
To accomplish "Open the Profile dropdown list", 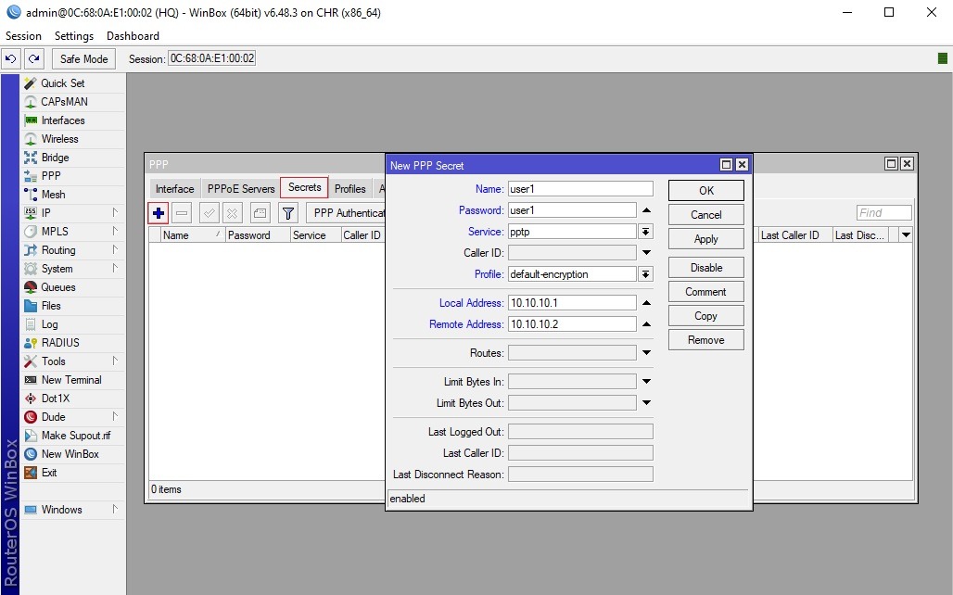I will point(646,274).
